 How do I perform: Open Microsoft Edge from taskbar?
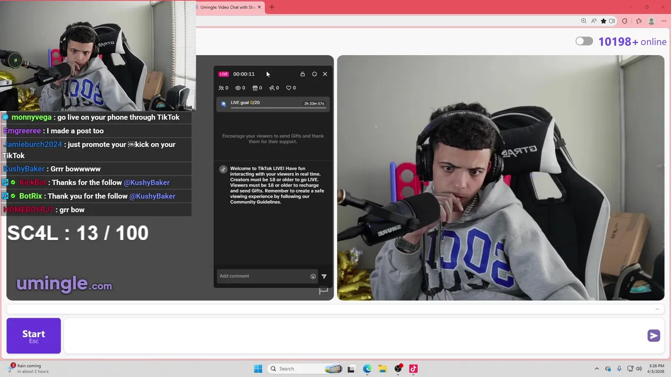tap(367, 369)
